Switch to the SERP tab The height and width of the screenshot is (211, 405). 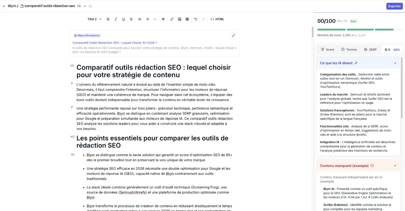tap(370, 49)
